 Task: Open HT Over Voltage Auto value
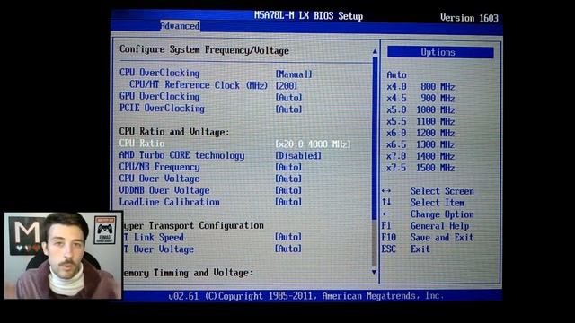coord(288,249)
